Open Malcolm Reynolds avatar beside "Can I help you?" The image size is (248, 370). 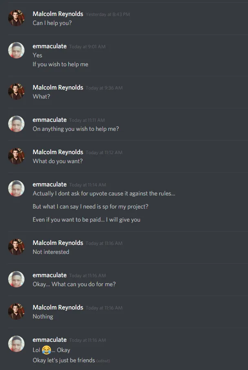pyautogui.click(x=16, y=18)
